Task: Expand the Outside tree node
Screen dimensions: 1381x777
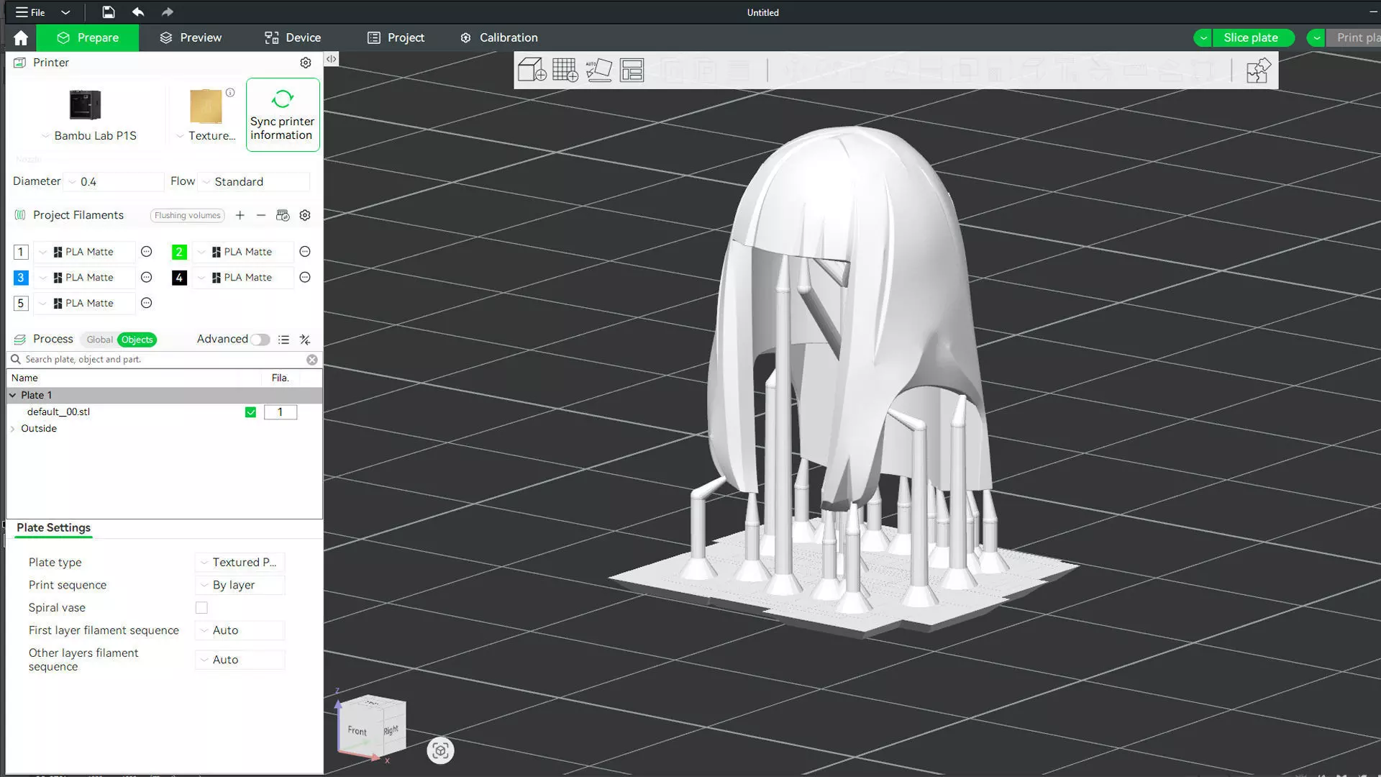Action: click(x=12, y=429)
